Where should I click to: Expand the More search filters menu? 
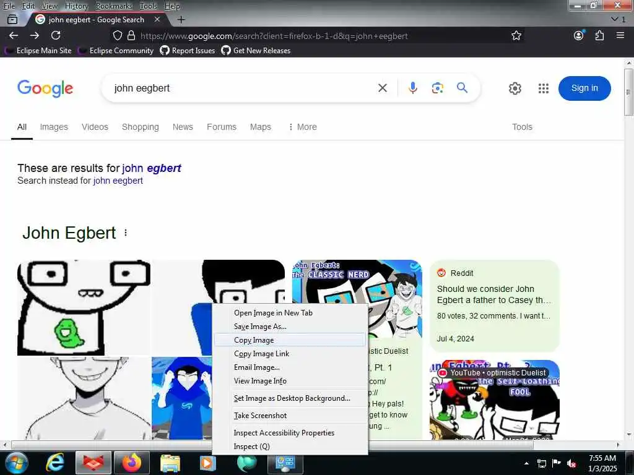point(302,127)
